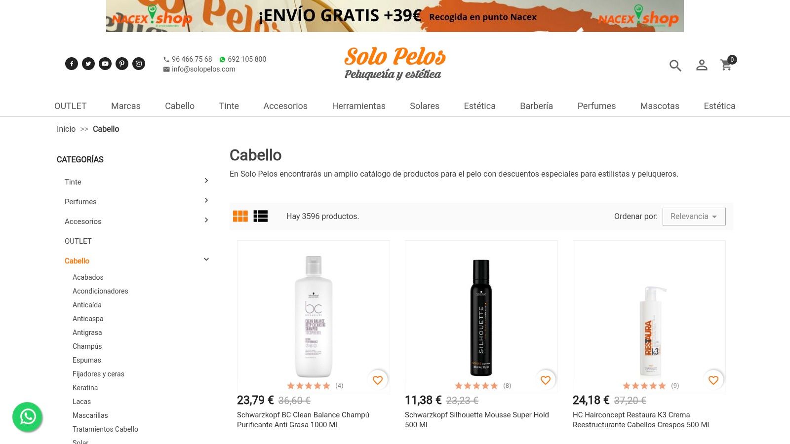
Task: Open the user account icon
Action: click(x=702, y=65)
